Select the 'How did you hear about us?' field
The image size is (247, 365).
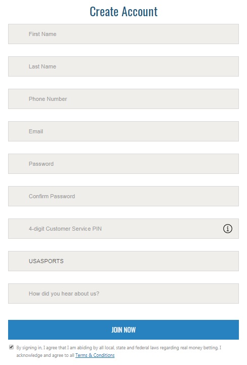pos(124,294)
